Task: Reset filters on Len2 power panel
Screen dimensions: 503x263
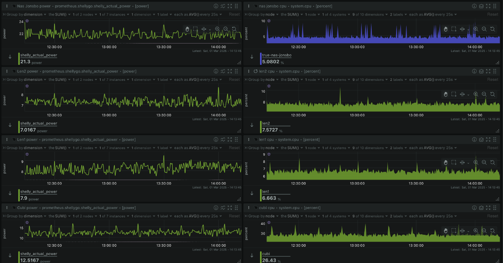Action: (x=234, y=80)
